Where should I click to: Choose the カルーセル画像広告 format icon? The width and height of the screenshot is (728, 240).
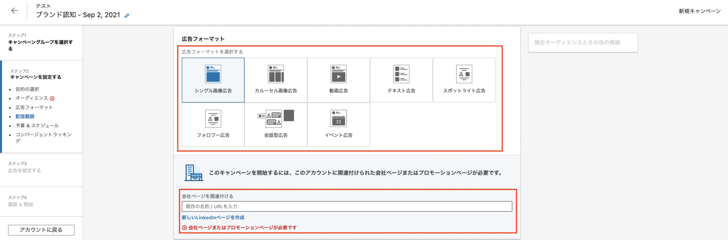tap(276, 74)
